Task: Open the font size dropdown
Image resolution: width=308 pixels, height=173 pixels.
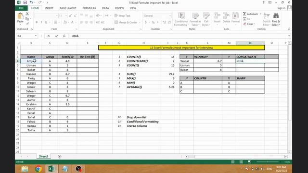Action: click(66, 16)
